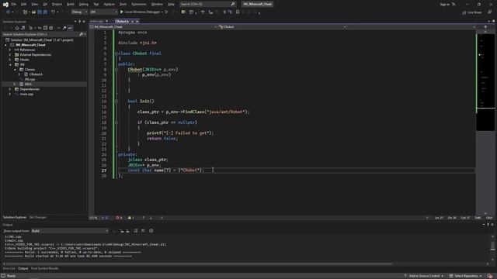The height and width of the screenshot is (279, 497).
Task: Click Save All icon in the toolbar
Action: click(45, 12)
